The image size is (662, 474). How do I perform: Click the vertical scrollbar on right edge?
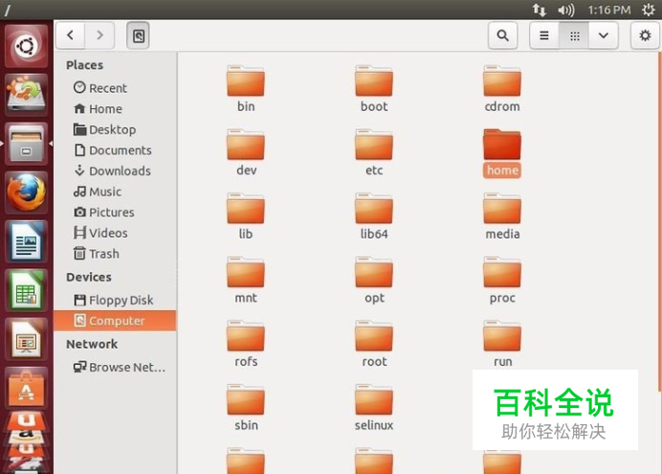pyautogui.click(x=660, y=222)
